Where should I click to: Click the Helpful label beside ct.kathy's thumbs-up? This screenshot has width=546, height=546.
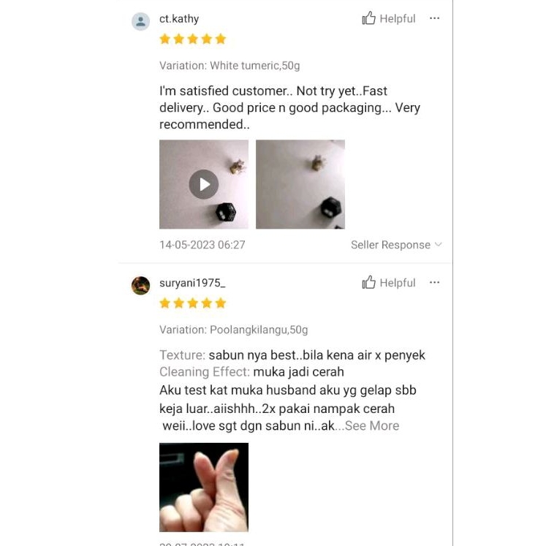point(398,18)
